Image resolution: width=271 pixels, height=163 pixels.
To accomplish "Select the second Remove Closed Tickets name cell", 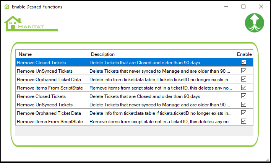I will pyautogui.click(x=41, y=96).
